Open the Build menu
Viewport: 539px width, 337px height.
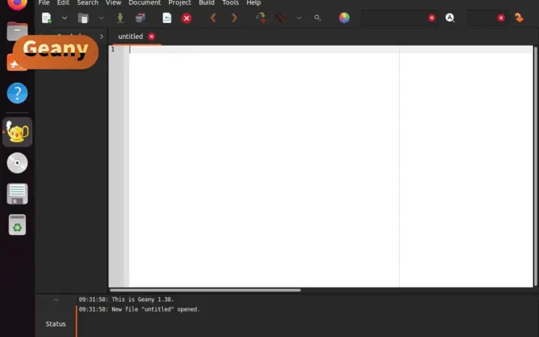coord(207,3)
